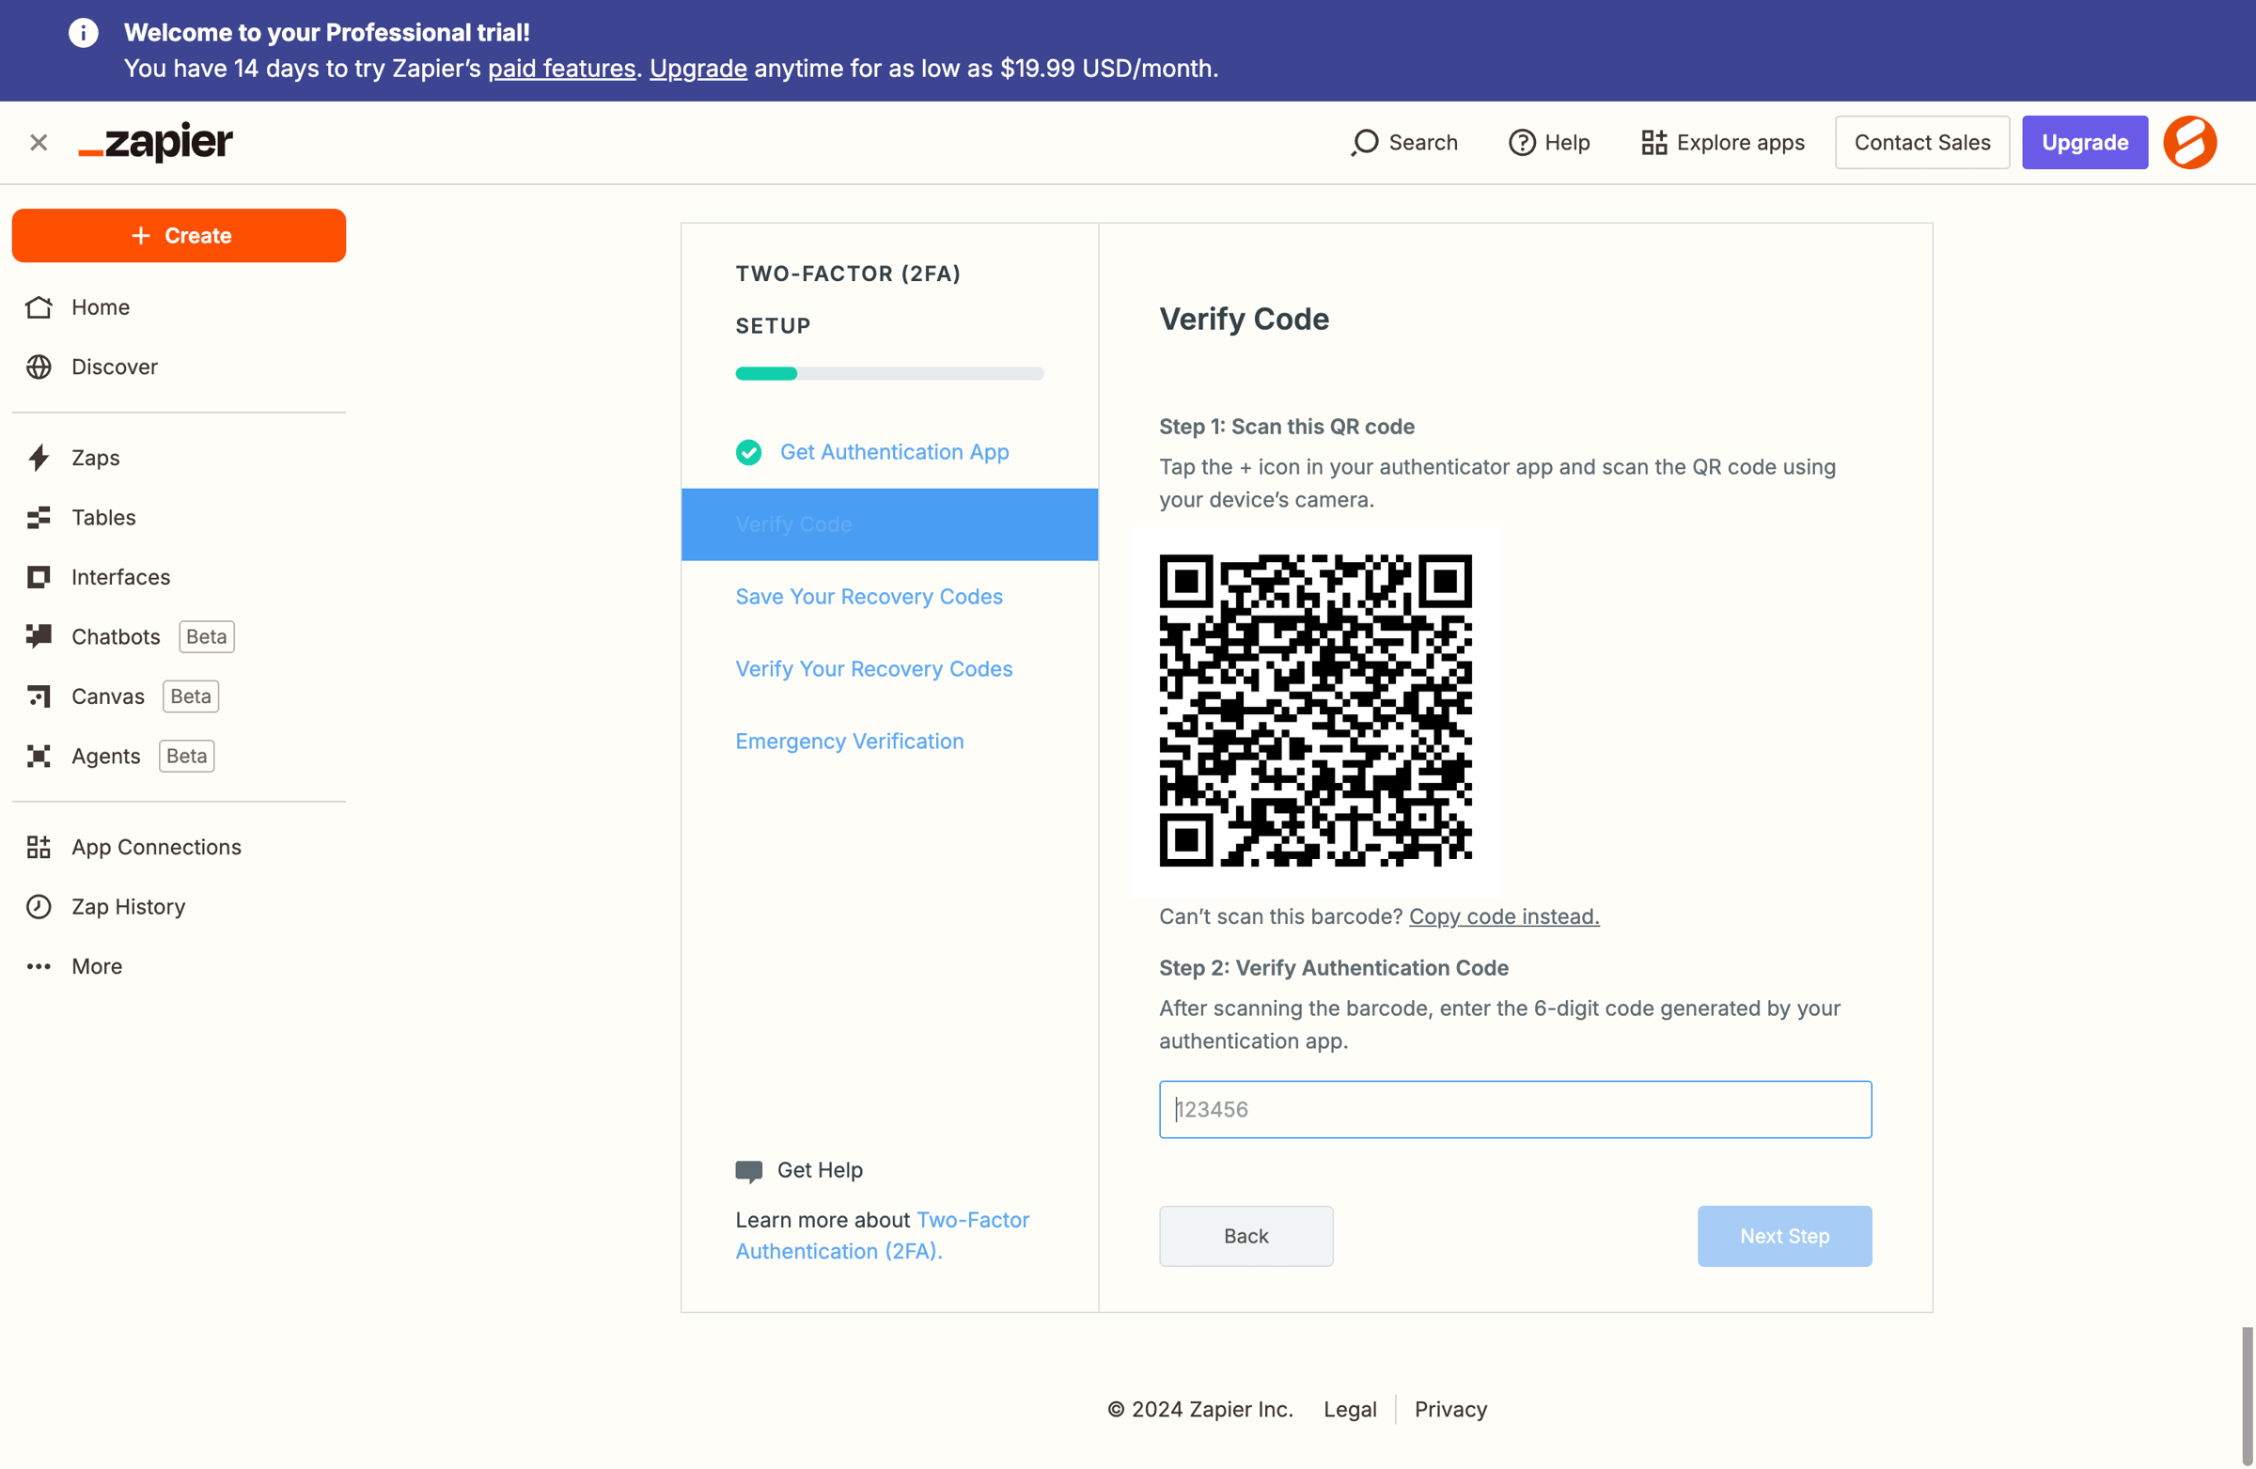The width and height of the screenshot is (2256, 1469).
Task: Go to Verify Your Recovery Codes step
Action: [x=874, y=669]
